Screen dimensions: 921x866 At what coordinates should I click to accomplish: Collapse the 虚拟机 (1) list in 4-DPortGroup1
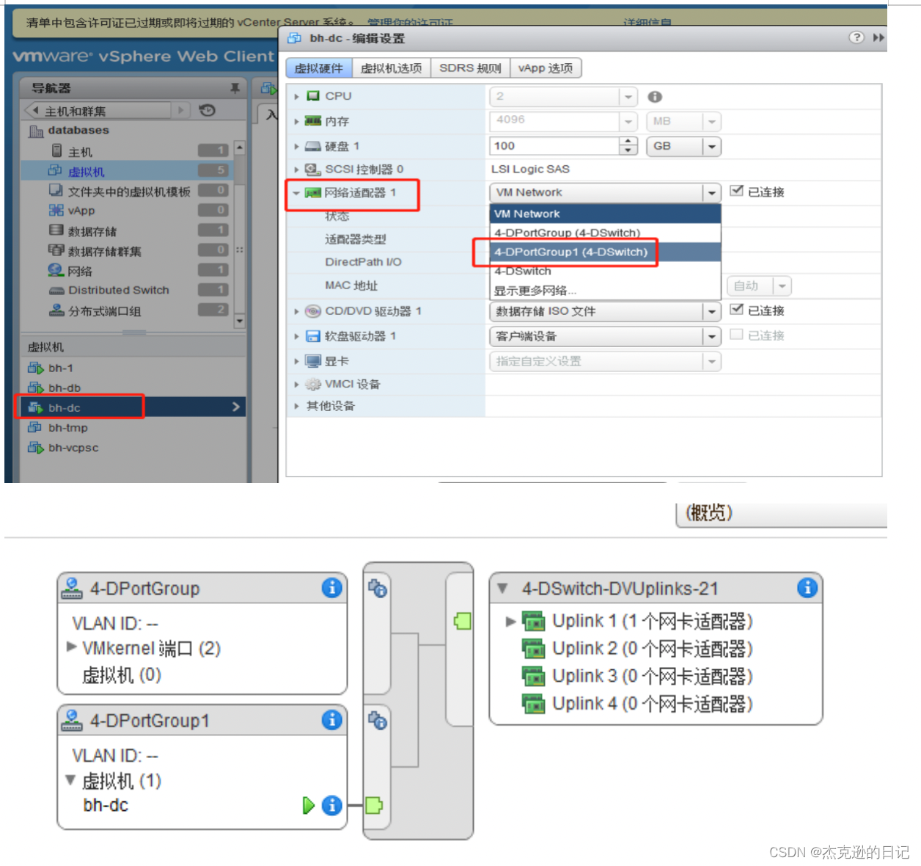coord(70,779)
